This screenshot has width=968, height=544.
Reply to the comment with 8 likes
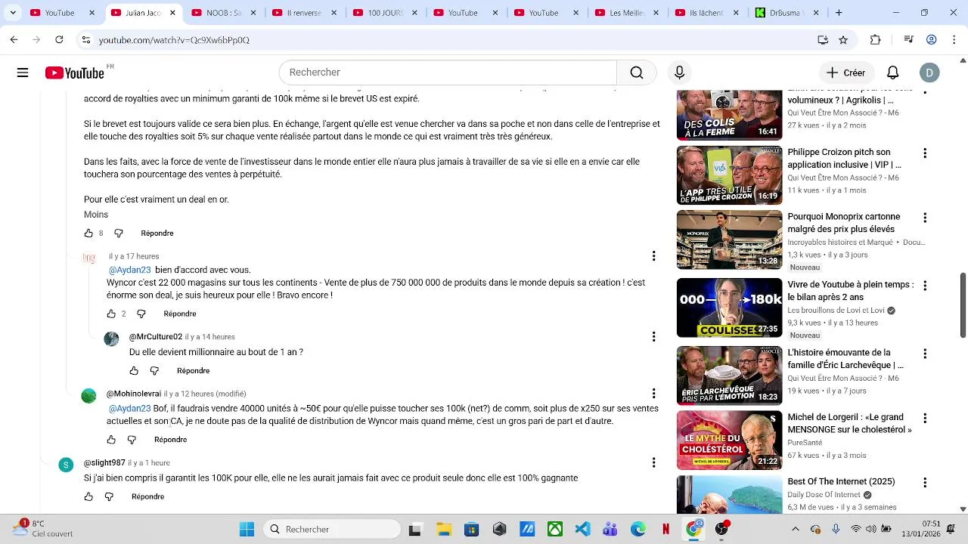[157, 233]
